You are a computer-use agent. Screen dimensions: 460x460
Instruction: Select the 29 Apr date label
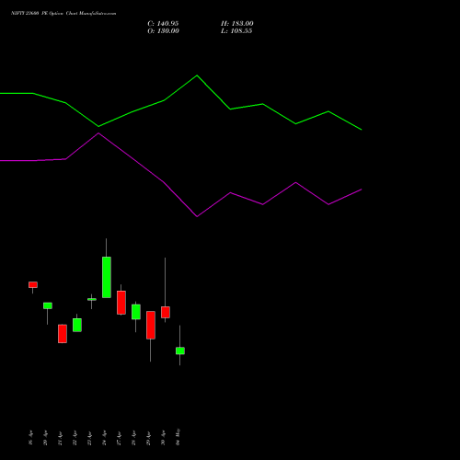[x=148, y=438]
